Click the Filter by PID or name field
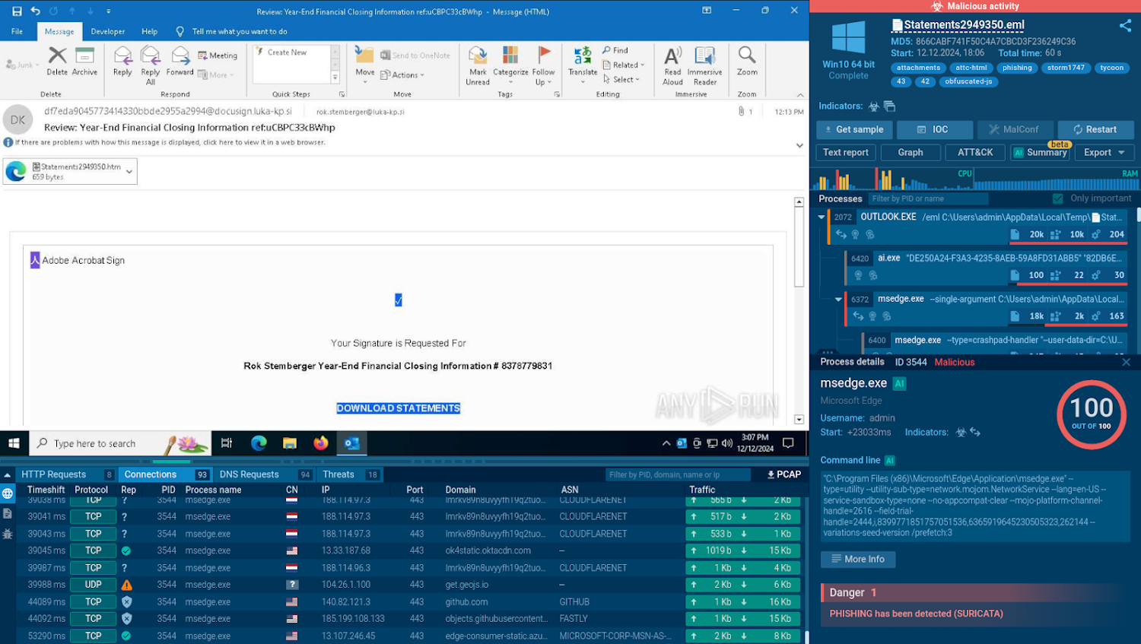This screenshot has height=644, width=1141. [x=928, y=198]
